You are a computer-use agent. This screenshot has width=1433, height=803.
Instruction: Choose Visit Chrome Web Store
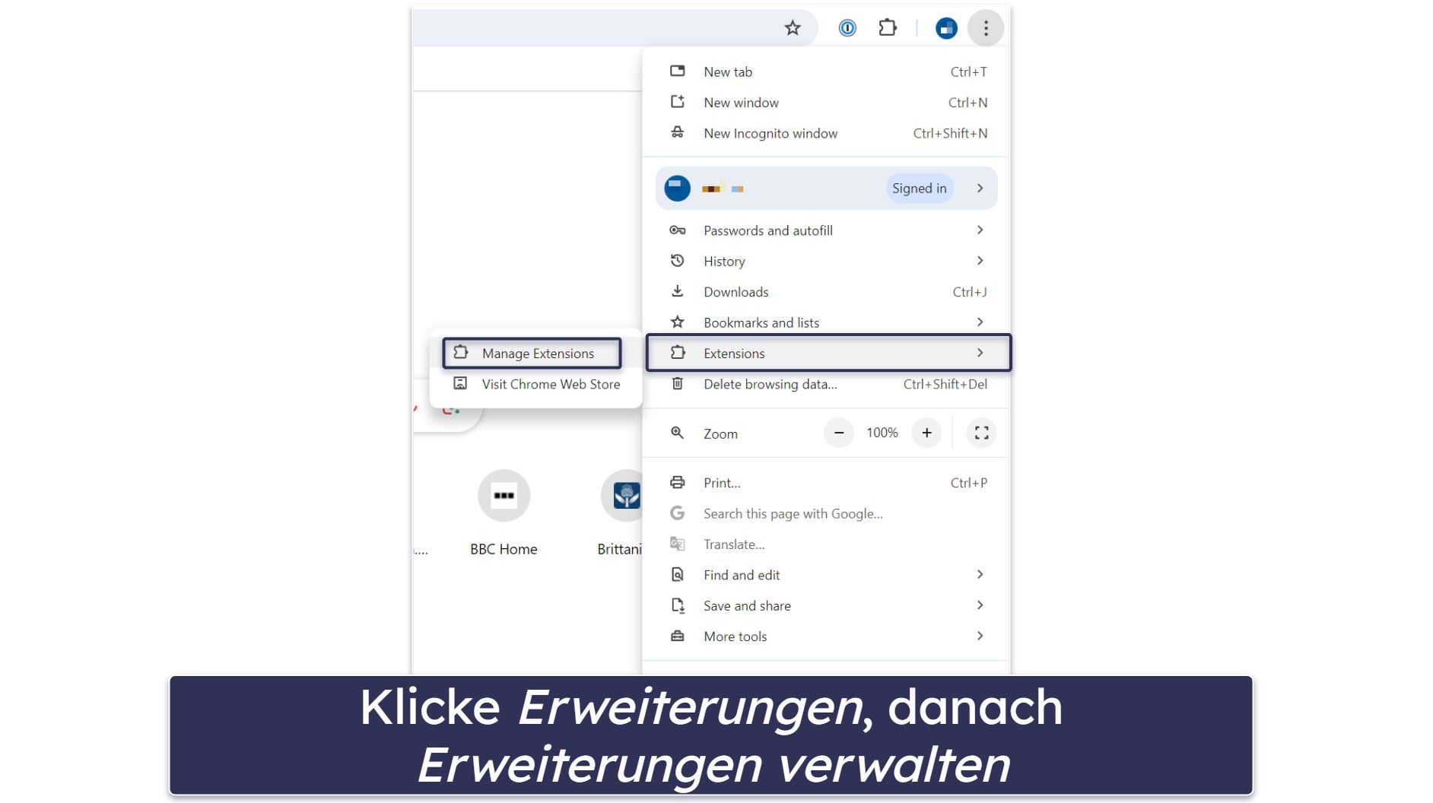(536, 384)
